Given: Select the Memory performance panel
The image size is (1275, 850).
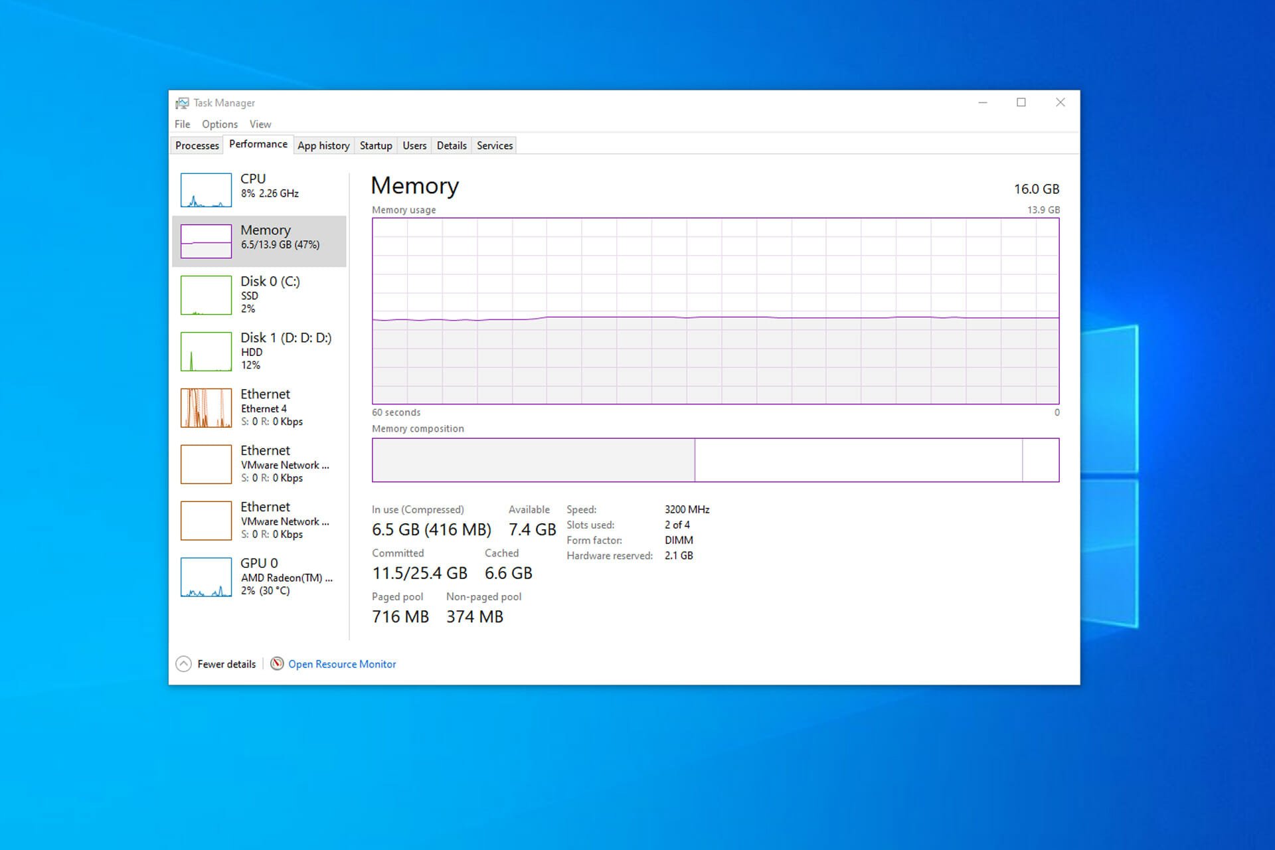Looking at the screenshot, I should [262, 238].
